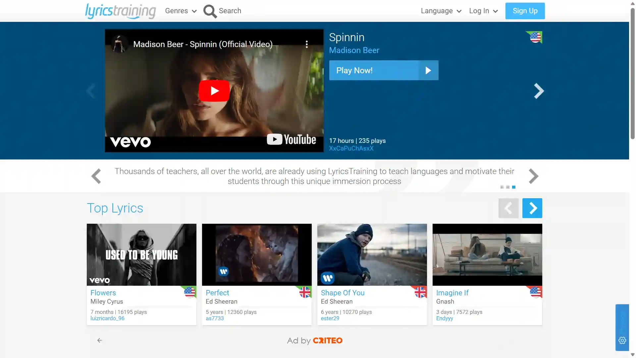Click '5 years | 12360 plays' text
Viewport: 636px width, 358px height.
(231, 312)
